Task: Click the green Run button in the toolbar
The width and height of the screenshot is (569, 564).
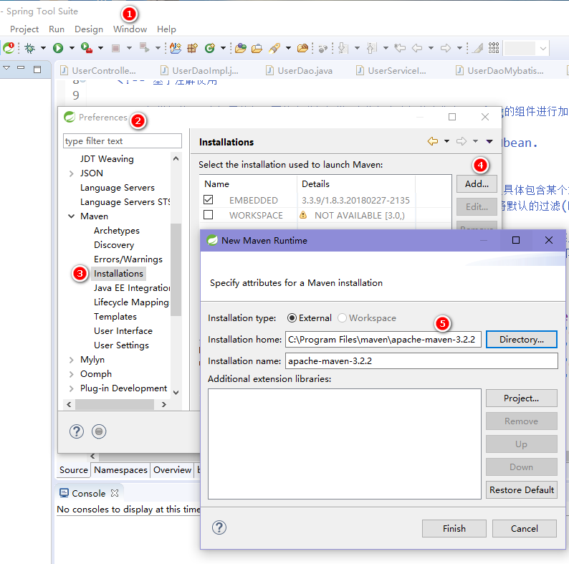Action: click(58, 48)
